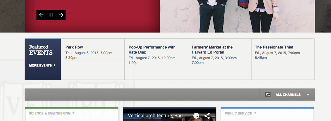
Task: Advance to the next slide arrow
Action: (x=61, y=15)
